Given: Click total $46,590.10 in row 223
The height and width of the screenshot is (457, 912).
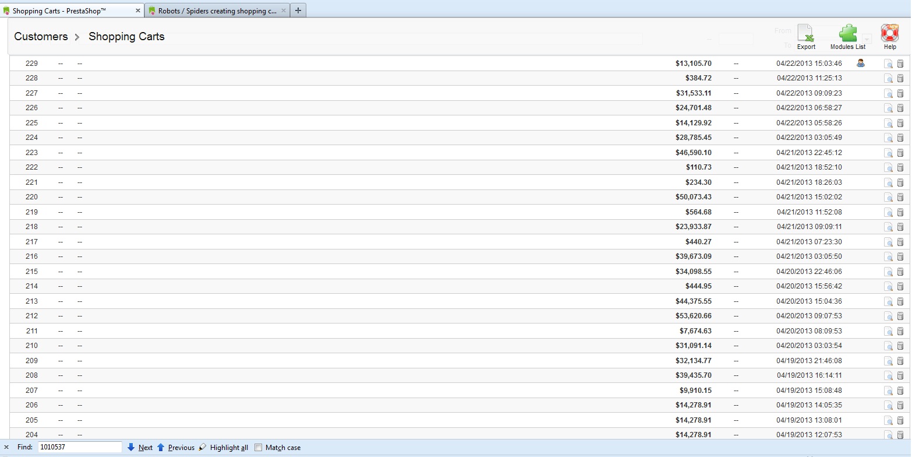Looking at the screenshot, I should (x=694, y=152).
